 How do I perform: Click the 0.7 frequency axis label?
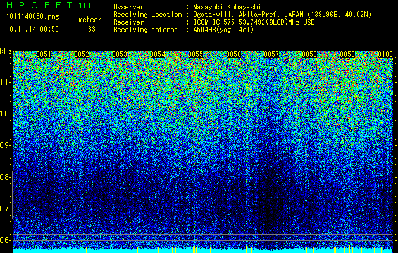tap(5, 209)
